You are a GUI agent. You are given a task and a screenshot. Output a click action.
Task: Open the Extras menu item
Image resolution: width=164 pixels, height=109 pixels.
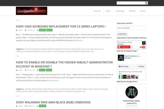(x=143, y=11)
